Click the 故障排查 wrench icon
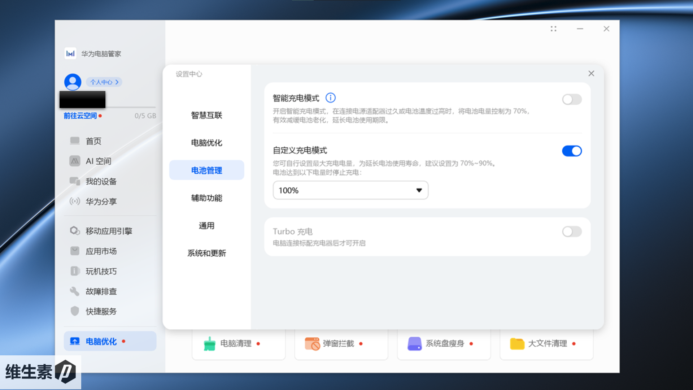The image size is (693, 390). pyautogui.click(x=75, y=291)
